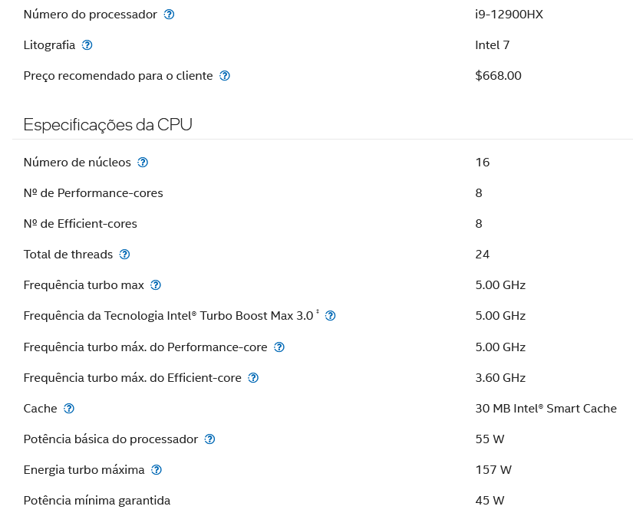Show info for Performance-core turbo frequency
Viewport: 633px width, 526px height.
[x=279, y=347]
